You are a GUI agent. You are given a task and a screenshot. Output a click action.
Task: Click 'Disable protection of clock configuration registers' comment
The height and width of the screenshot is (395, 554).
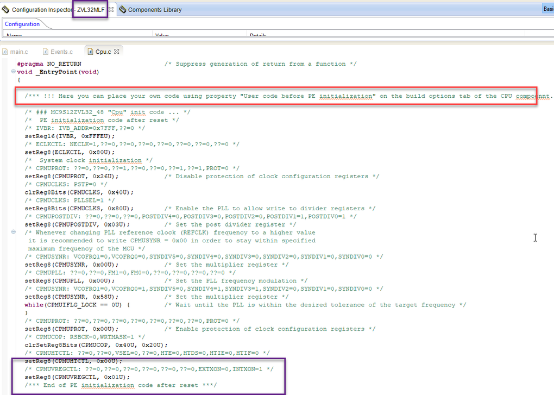[272, 176]
